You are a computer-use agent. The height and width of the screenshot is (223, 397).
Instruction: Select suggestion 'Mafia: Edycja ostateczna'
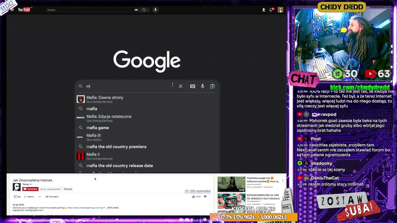coord(147,118)
